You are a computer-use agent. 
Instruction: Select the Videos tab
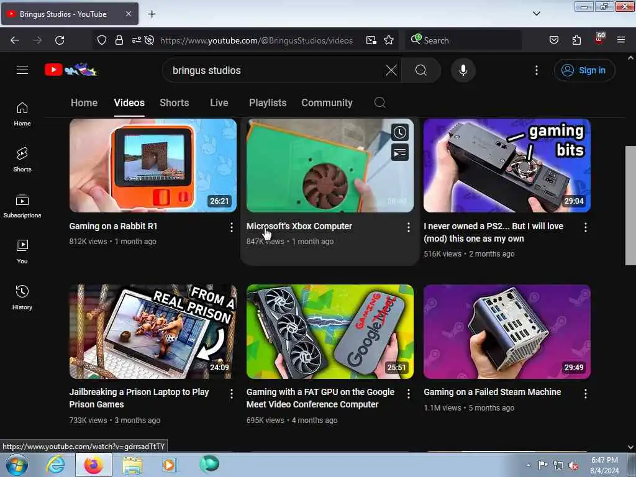129,102
